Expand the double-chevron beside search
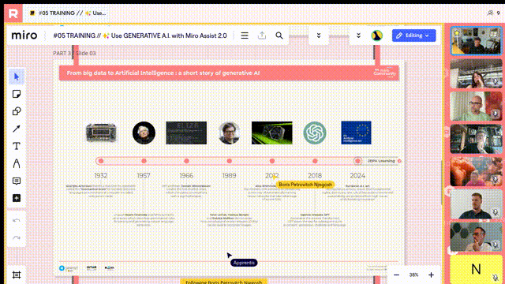505x284 pixels. [x=319, y=35]
